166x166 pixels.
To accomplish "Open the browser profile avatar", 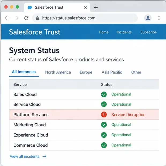I will tap(148, 18).
